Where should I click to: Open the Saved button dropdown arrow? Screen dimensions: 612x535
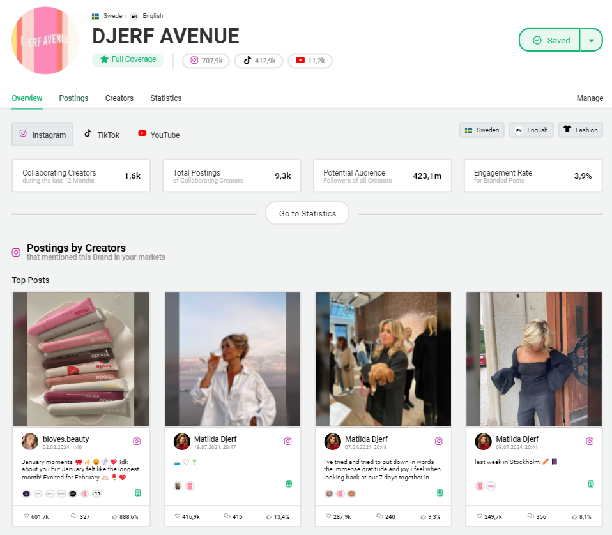591,40
